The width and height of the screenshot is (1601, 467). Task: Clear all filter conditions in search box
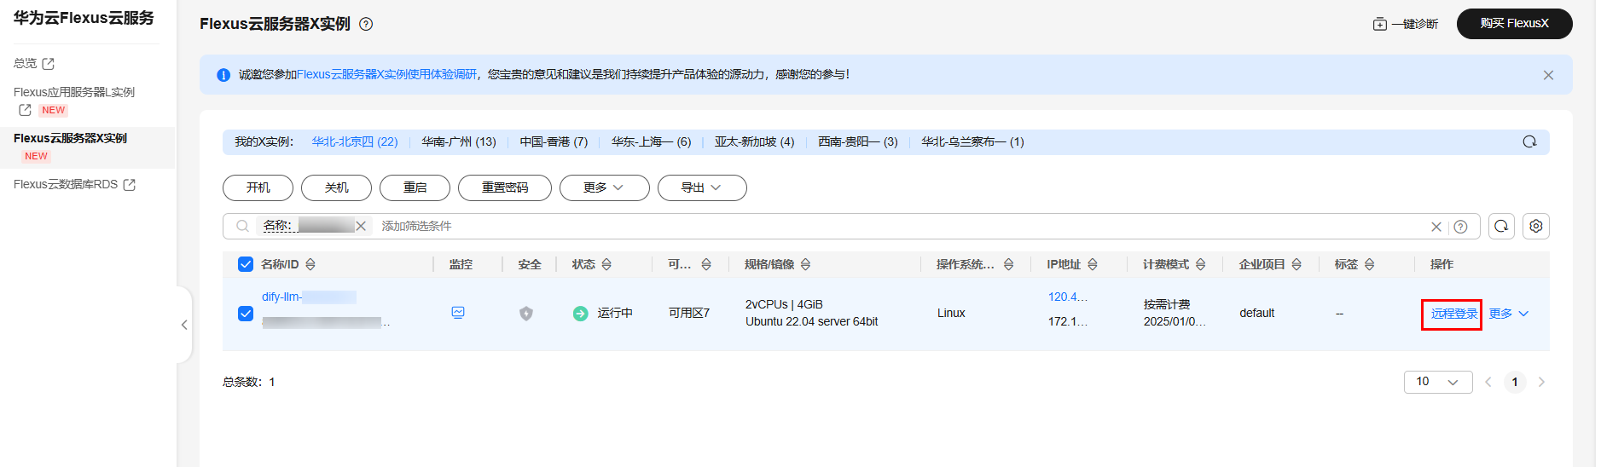click(x=1436, y=227)
